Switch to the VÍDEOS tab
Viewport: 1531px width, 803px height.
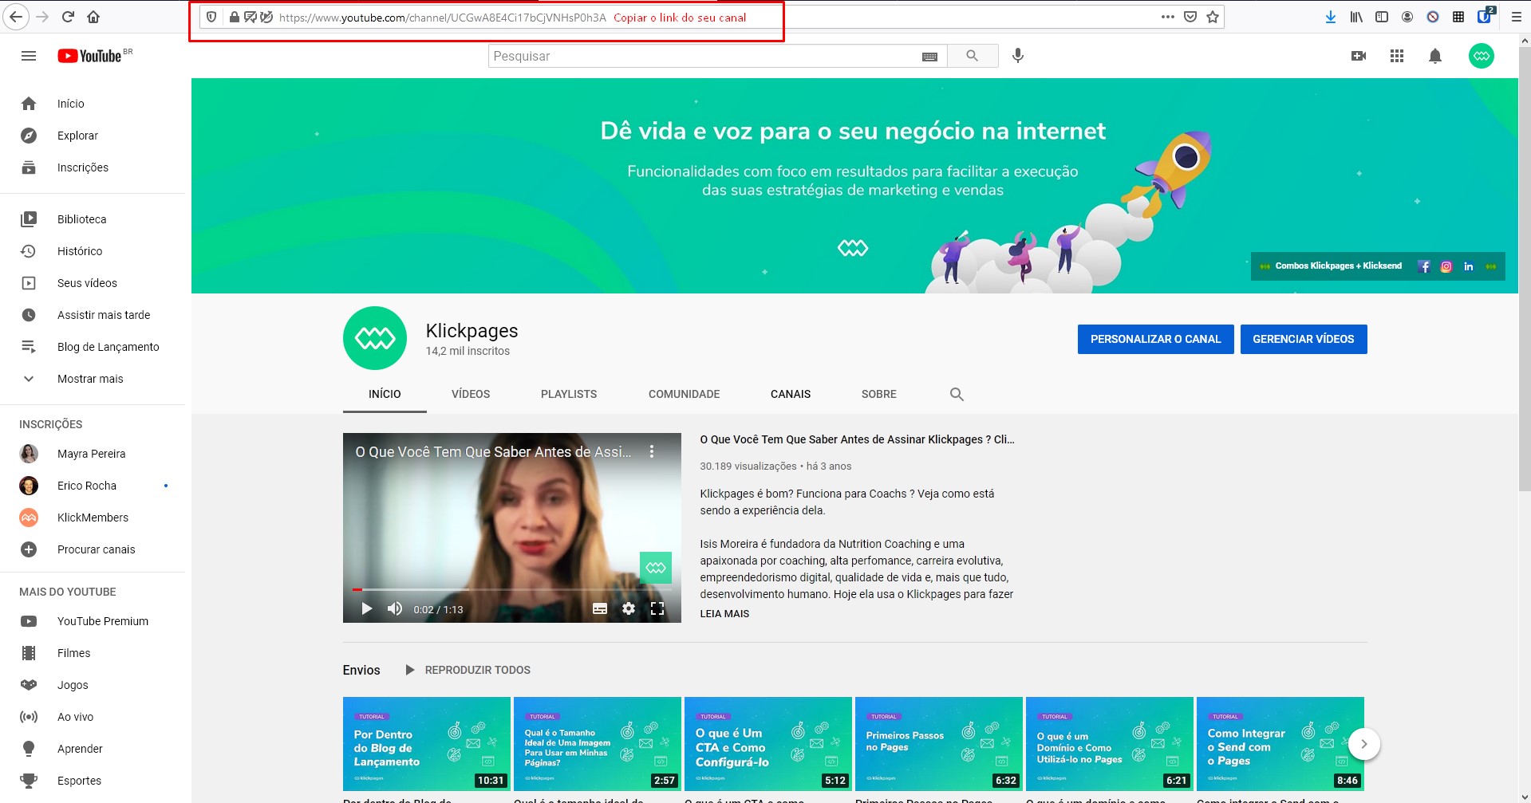[471, 394]
